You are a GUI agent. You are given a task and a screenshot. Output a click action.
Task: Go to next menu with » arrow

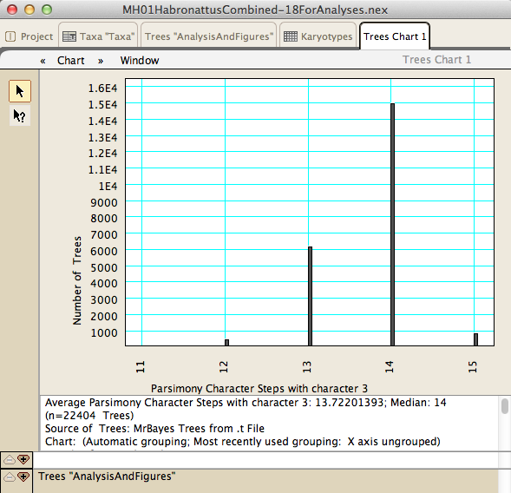tap(101, 61)
